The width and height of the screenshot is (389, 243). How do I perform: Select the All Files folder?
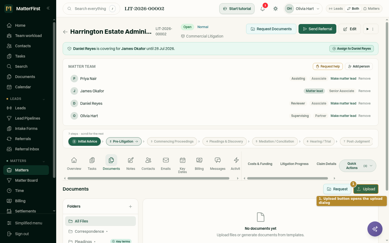pos(100,221)
